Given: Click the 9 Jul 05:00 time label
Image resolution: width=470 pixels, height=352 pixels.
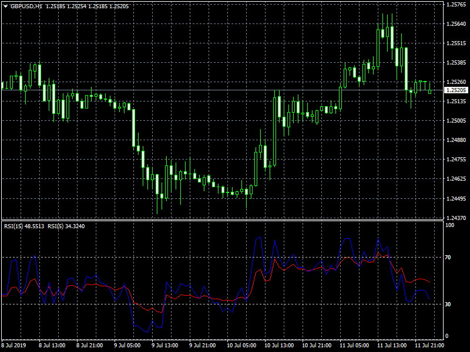Looking at the screenshot, I should [x=128, y=346].
